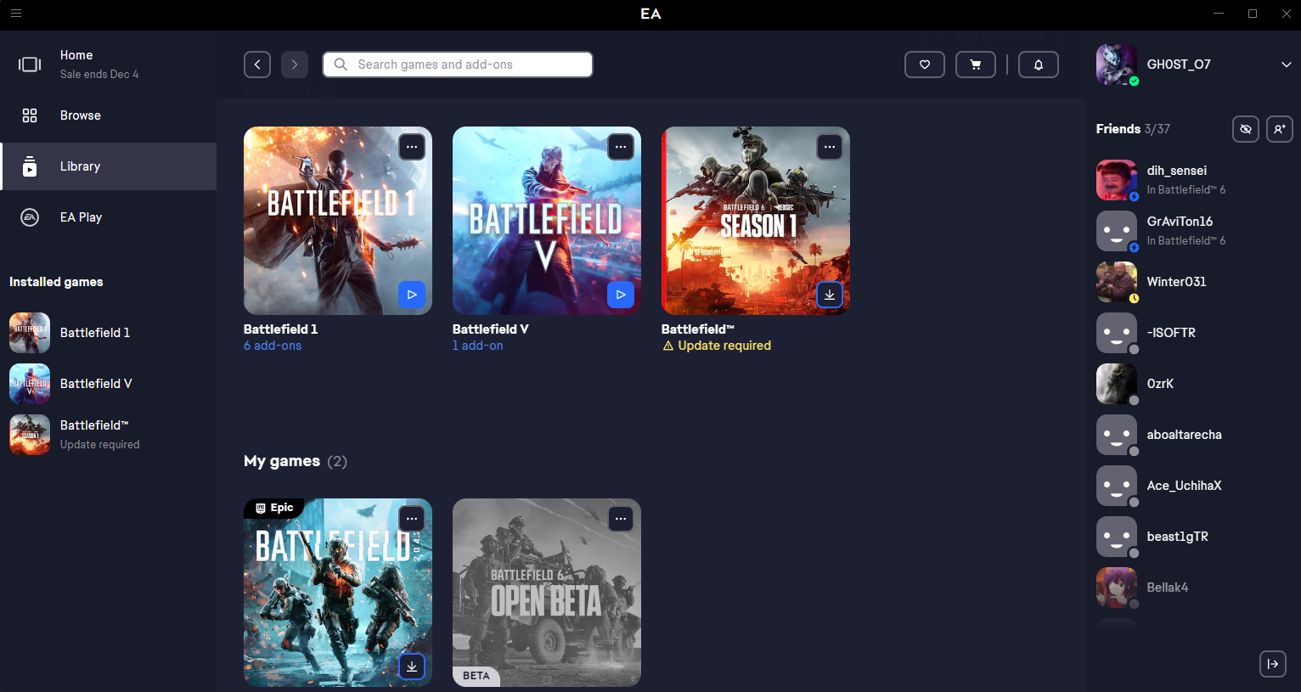Open GHOST_07 profile avatar

[1117, 65]
